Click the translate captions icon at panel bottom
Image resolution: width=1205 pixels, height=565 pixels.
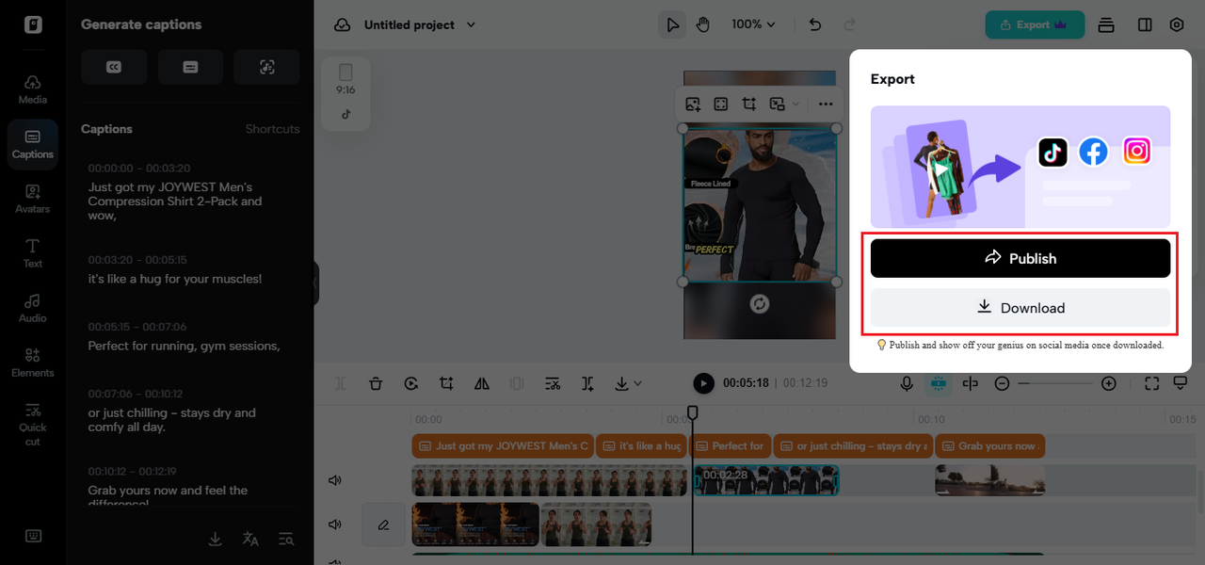click(x=250, y=539)
